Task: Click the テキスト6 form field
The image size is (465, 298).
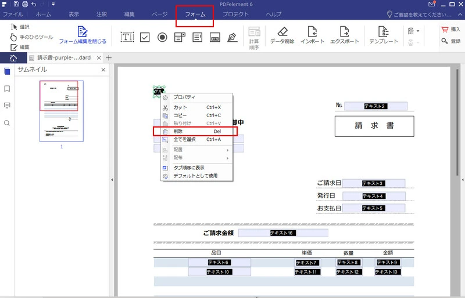Action: coord(220,263)
